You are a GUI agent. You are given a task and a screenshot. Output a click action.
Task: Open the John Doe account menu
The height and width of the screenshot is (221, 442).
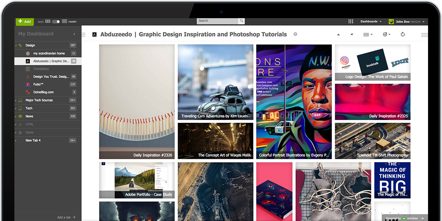407,22
